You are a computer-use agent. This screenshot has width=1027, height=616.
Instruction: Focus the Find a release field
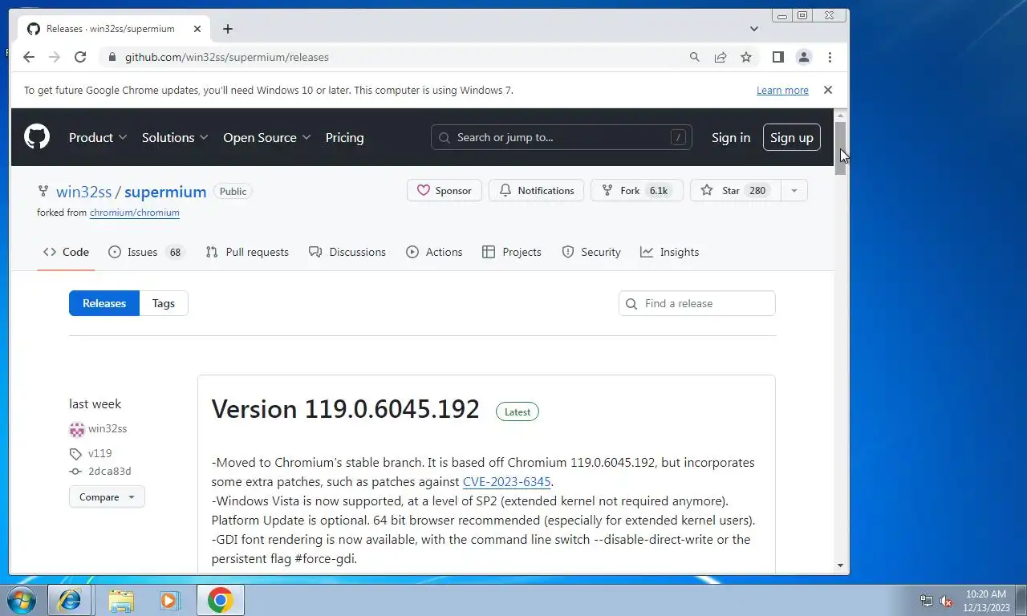pos(697,303)
